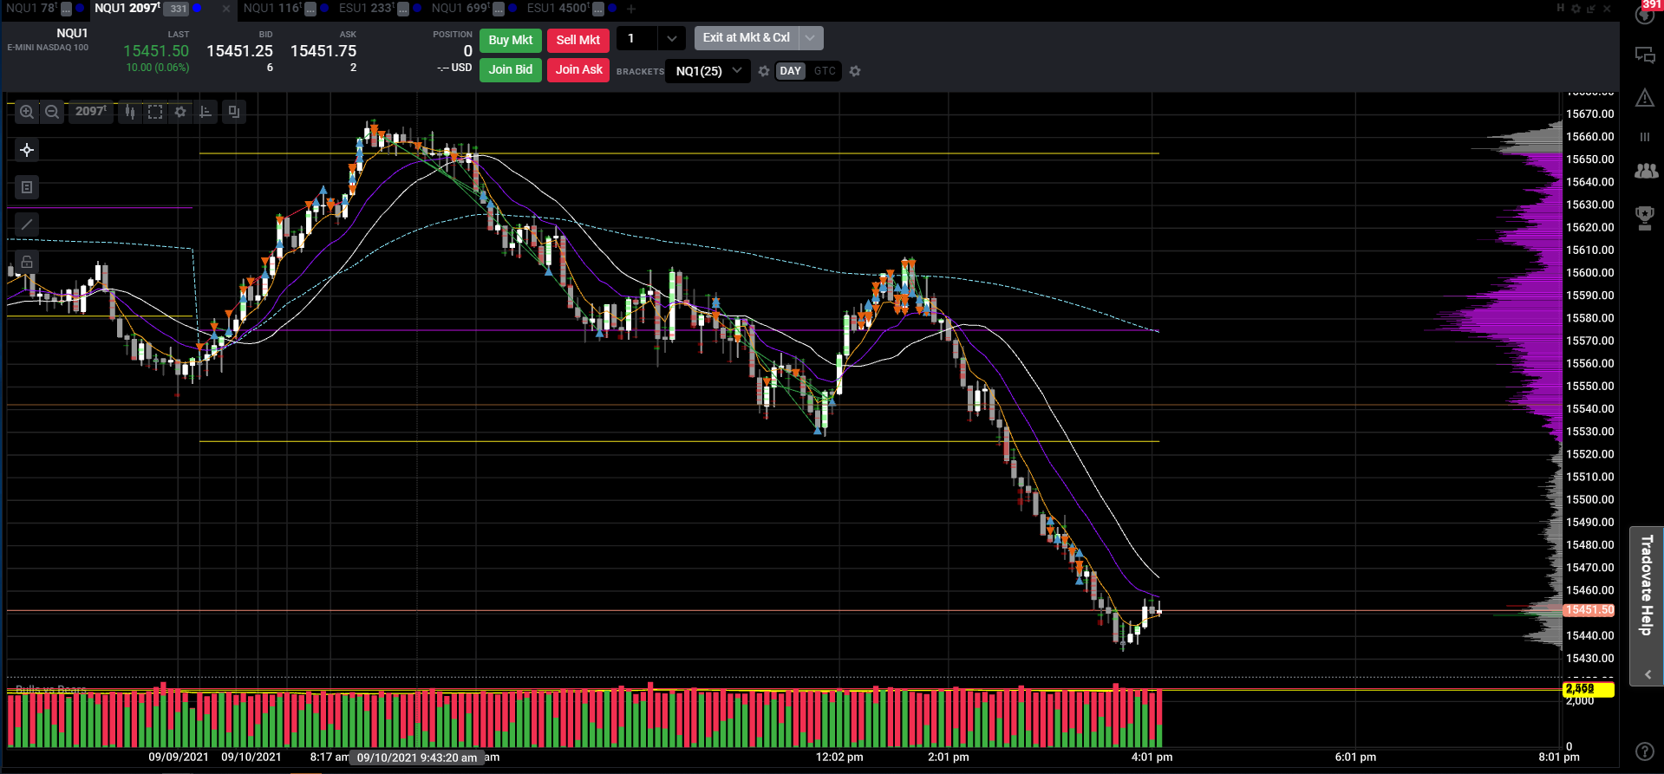The width and height of the screenshot is (1664, 774).
Task: Switch to the NQU1 116 tab
Action: pos(272,8)
